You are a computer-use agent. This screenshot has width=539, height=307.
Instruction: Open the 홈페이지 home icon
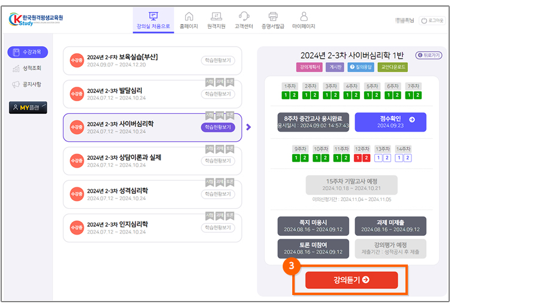click(189, 20)
